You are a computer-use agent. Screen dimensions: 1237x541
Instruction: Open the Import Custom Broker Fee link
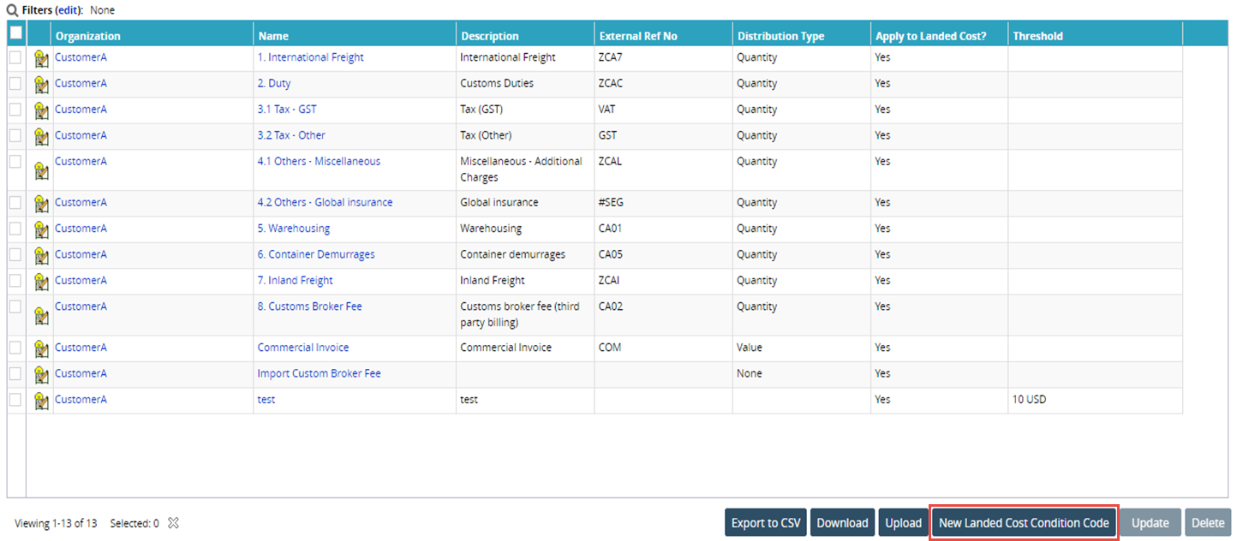[319, 373]
